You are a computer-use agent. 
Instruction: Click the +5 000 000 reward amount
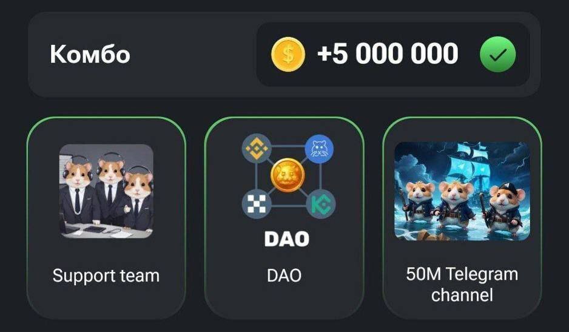(x=388, y=54)
